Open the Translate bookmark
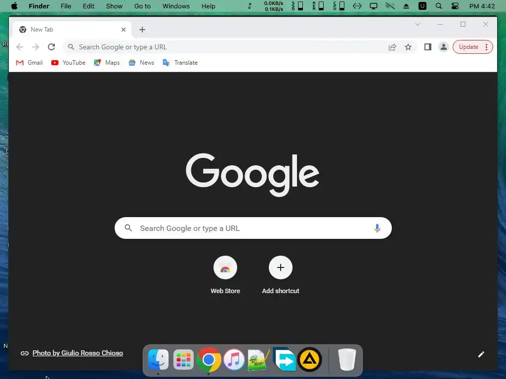The height and width of the screenshot is (379, 506). pyautogui.click(x=180, y=63)
